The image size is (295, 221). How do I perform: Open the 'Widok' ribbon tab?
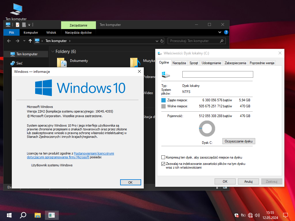pyautogui.click(x=51, y=33)
